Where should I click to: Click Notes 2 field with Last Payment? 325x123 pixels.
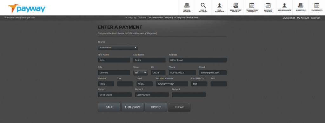click(x=152, y=95)
